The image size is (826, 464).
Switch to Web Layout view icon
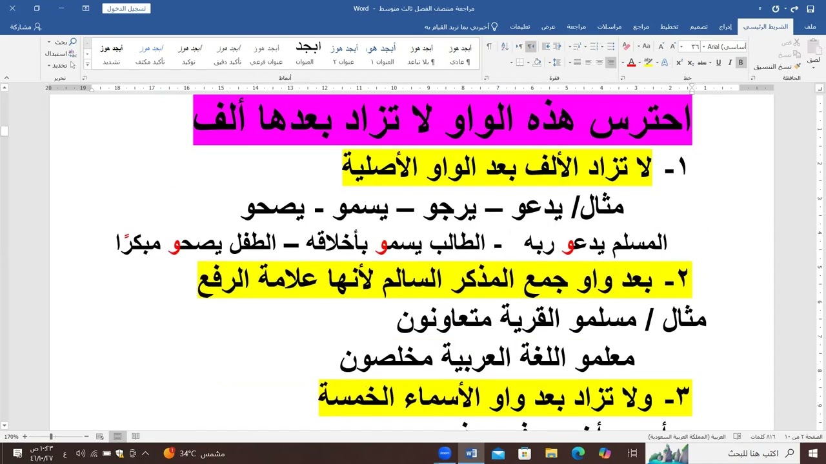[100, 436]
